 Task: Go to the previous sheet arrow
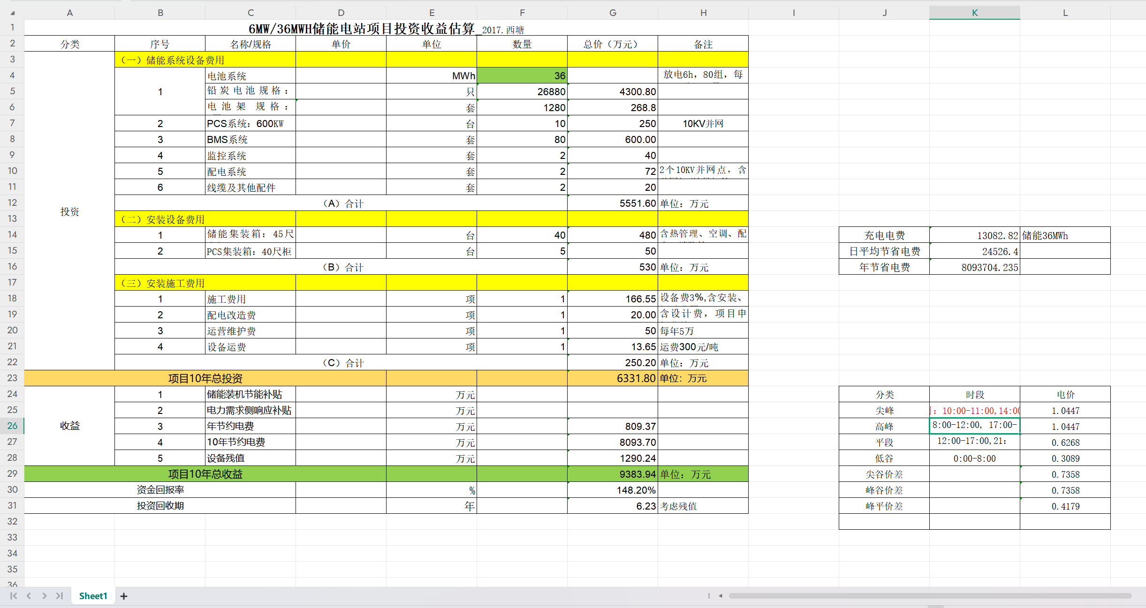pos(29,596)
